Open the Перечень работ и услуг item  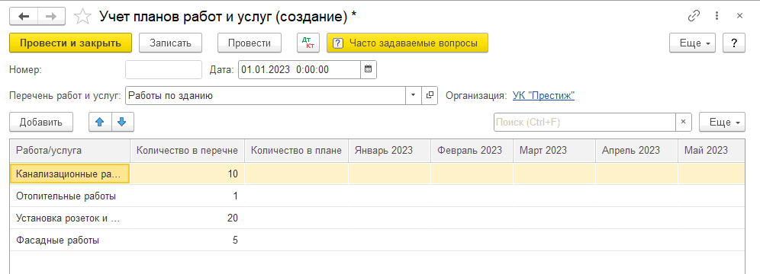coord(429,95)
